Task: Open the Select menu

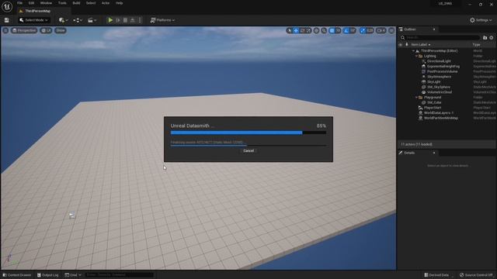Action: tap(91, 3)
